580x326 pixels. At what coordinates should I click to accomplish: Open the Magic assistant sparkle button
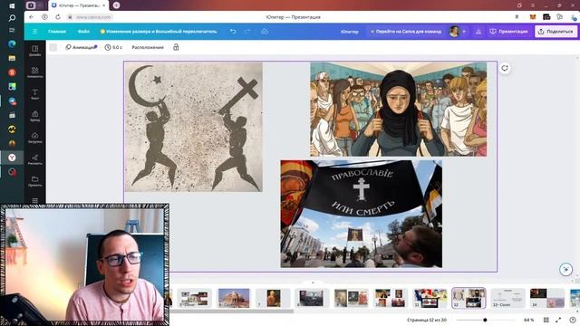tap(565, 269)
